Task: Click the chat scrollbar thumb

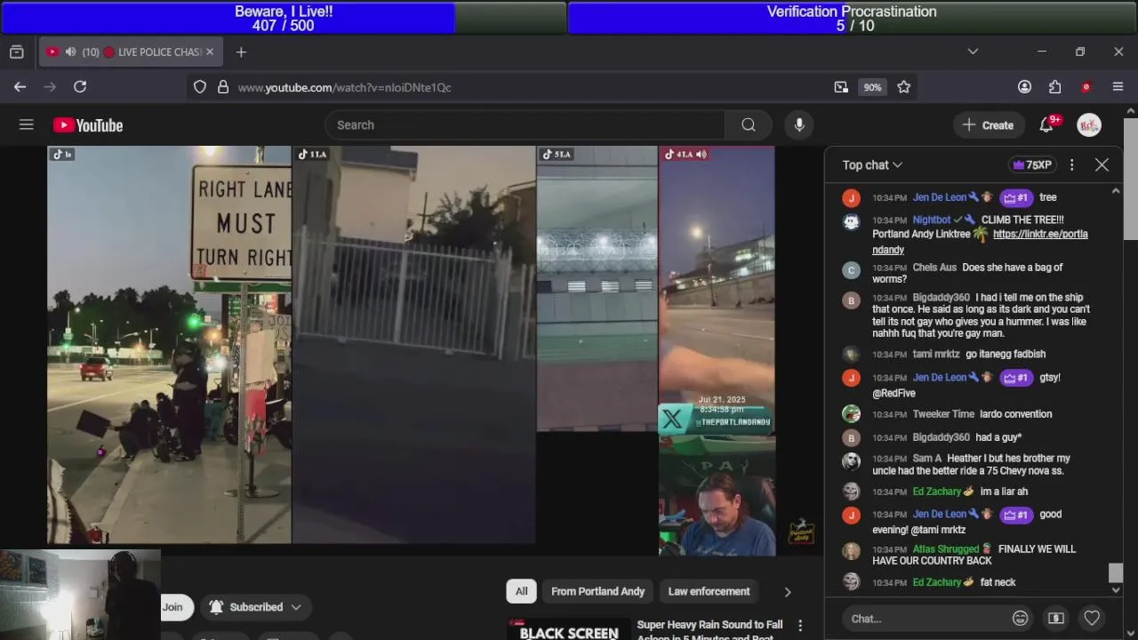Action: 1116,573
